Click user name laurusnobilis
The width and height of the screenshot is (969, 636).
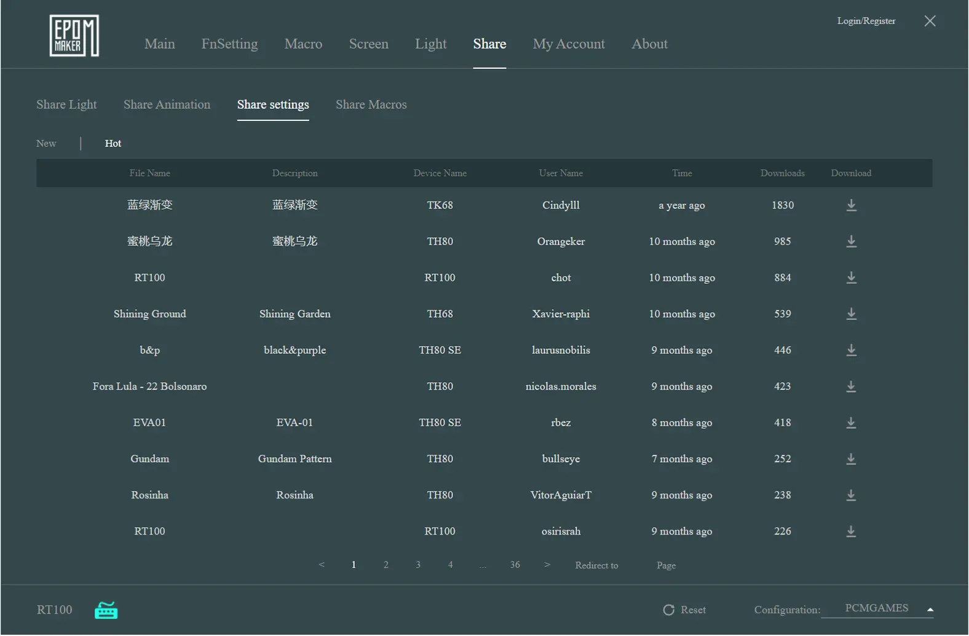click(561, 350)
